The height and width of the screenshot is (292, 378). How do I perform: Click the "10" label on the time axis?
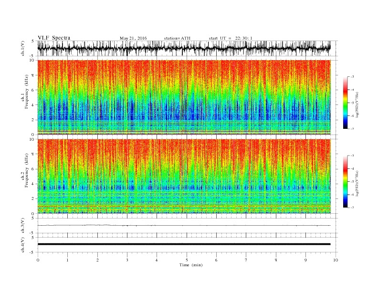pos(336,260)
